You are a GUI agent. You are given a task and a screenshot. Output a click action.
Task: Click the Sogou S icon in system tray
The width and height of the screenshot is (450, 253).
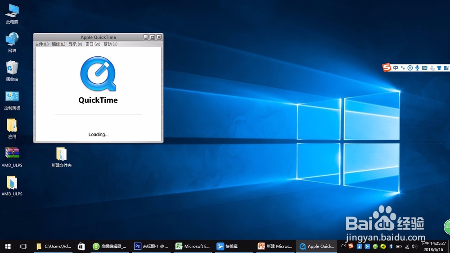click(x=351, y=246)
